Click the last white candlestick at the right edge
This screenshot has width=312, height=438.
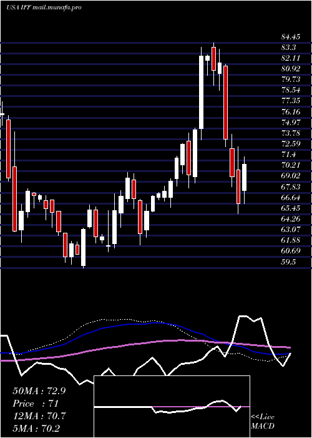[245, 177]
